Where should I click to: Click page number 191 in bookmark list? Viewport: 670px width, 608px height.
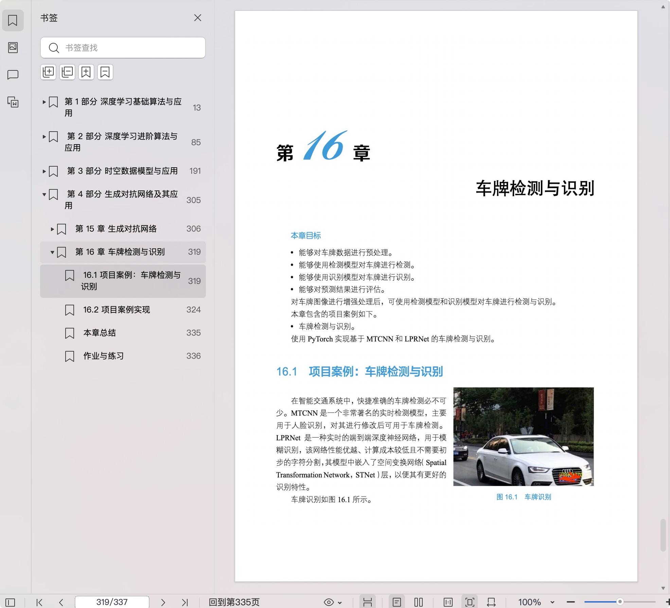[x=195, y=171]
